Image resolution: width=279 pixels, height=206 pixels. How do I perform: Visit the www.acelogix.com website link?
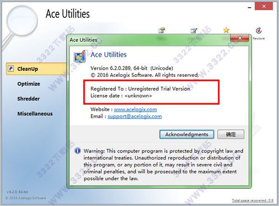[135, 109]
